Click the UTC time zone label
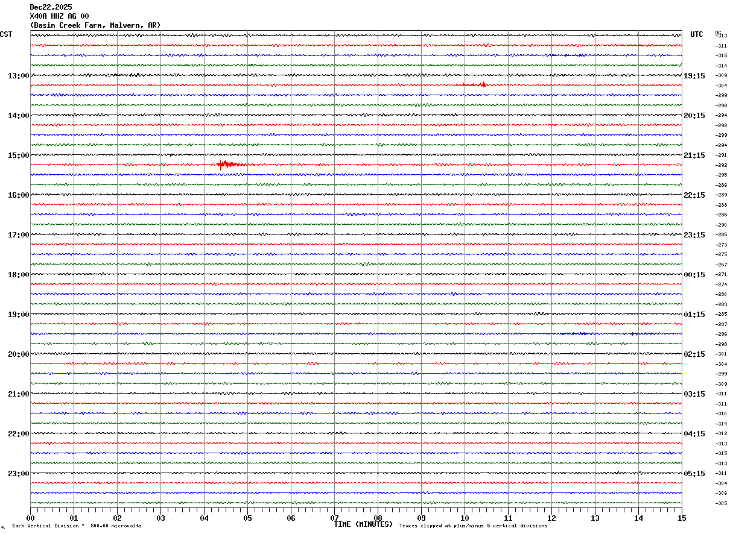This screenshot has width=730, height=534. click(697, 34)
